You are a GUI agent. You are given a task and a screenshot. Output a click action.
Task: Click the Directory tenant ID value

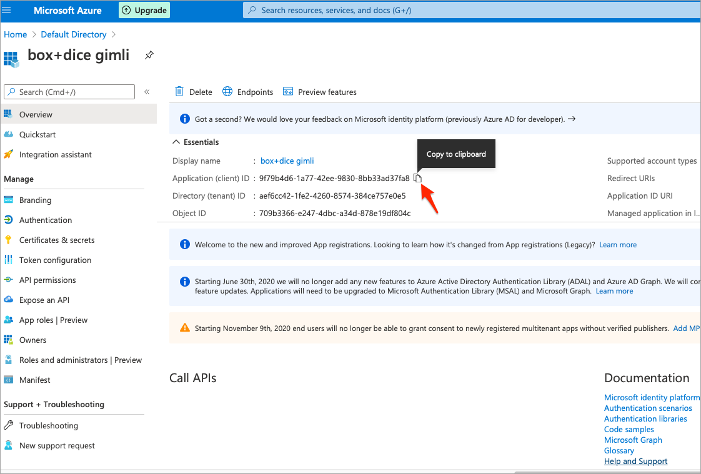332,195
